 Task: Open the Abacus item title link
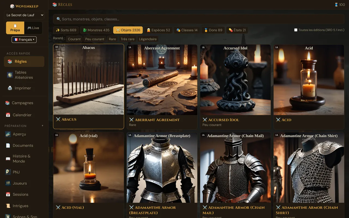pos(69,119)
